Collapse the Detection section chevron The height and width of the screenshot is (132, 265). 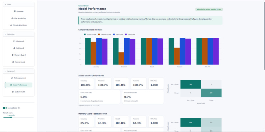tap(5, 34)
